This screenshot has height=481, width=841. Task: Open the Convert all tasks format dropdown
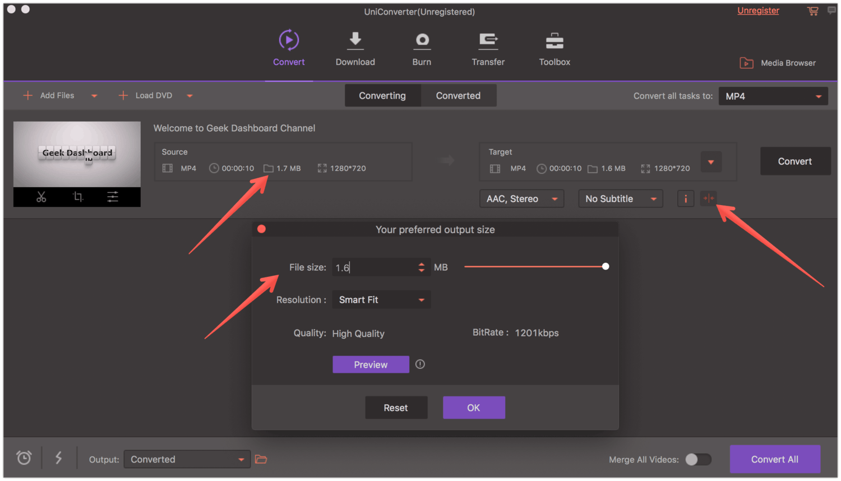pyautogui.click(x=773, y=96)
